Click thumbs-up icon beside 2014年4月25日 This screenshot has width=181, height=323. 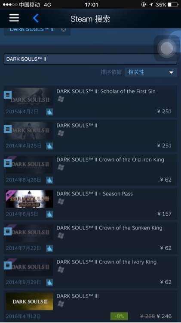pos(49,146)
